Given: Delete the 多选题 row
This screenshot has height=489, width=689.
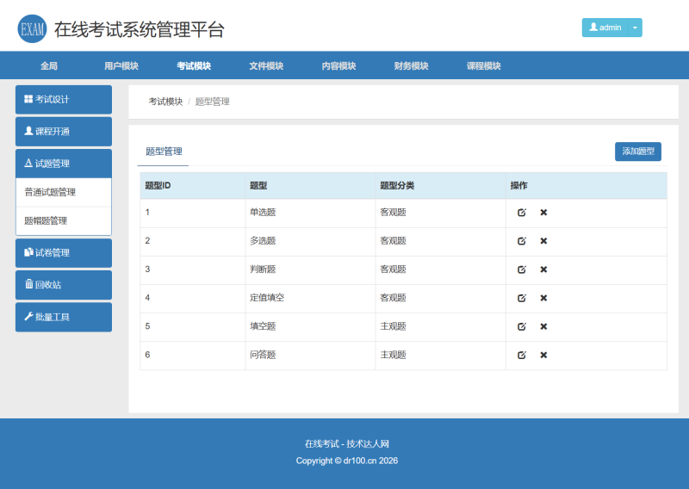Looking at the screenshot, I should [x=543, y=241].
